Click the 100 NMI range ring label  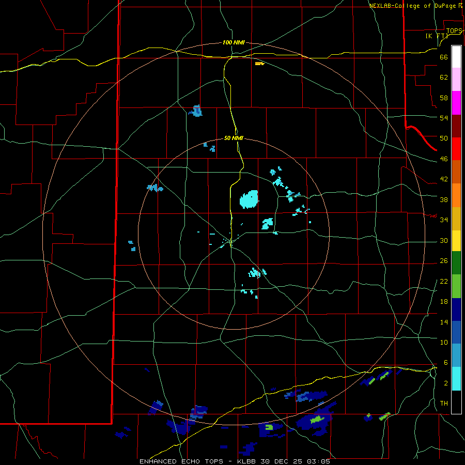(x=234, y=42)
